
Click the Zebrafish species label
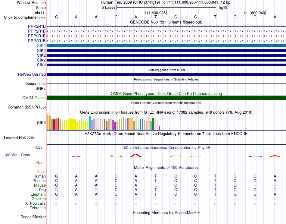point(38,208)
